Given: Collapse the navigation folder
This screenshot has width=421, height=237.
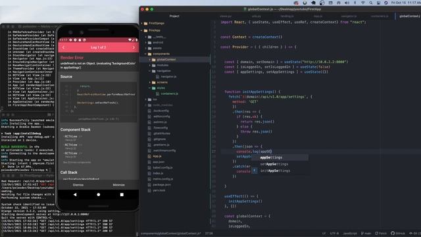Looking at the screenshot, I should (150, 71).
